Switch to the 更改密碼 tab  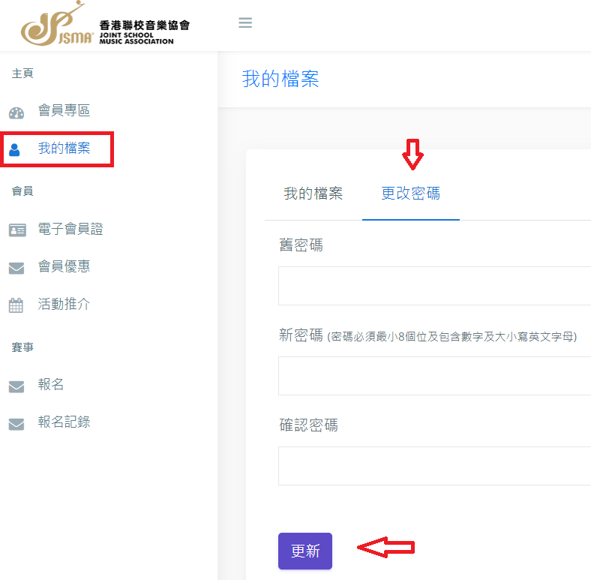click(411, 194)
